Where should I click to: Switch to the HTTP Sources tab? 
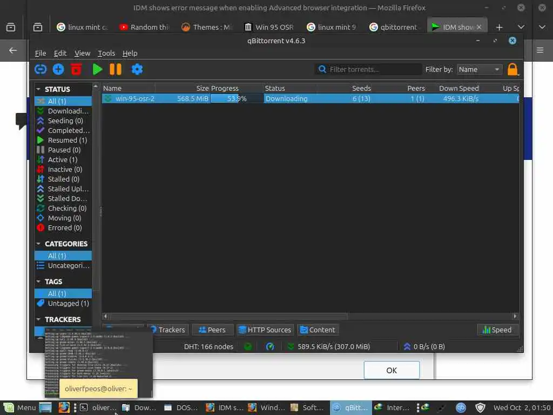tap(265, 330)
